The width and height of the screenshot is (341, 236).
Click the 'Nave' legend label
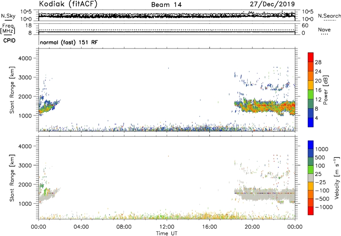(324, 29)
